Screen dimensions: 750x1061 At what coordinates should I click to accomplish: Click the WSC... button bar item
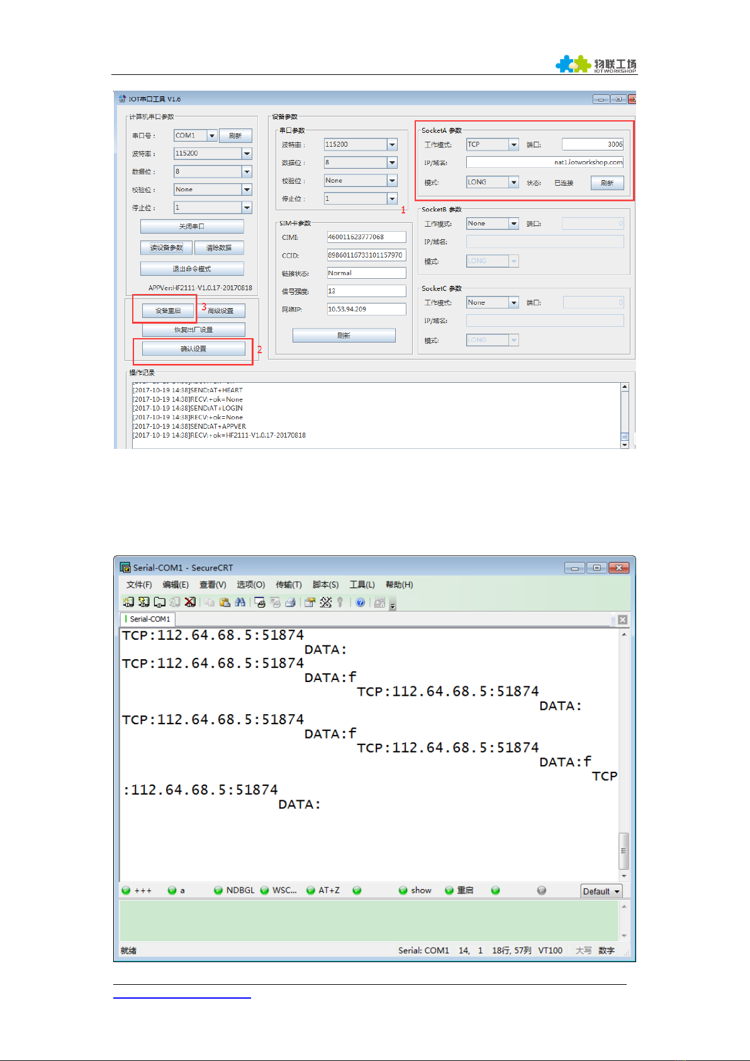[x=279, y=890]
